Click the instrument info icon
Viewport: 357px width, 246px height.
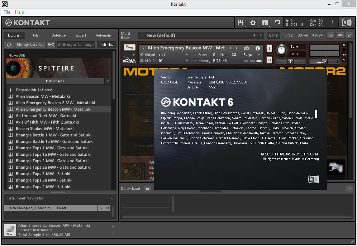257,48
